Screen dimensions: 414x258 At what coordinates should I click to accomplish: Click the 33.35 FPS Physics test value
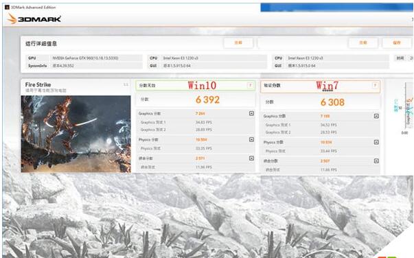(x=204, y=148)
